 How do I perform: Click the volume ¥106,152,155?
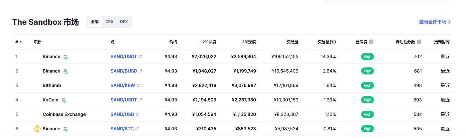[285, 56]
